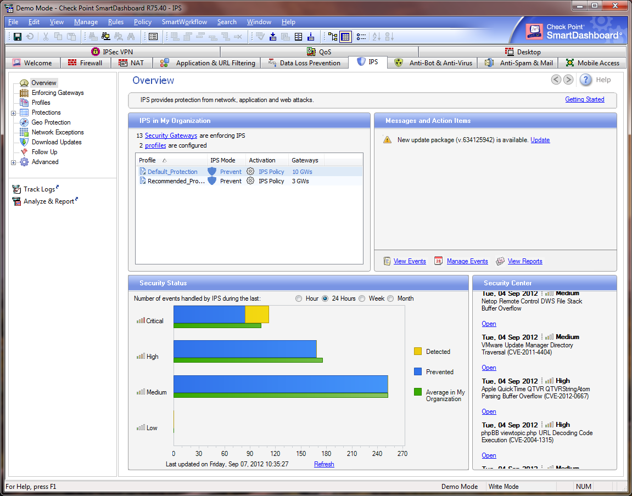Image resolution: width=632 pixels, height=496 pixels.
Task: Click the Security Gateways link
Action: 171,136
